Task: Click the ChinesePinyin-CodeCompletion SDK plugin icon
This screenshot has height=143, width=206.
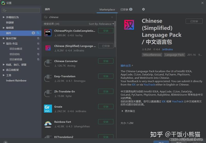Action: coord(48,33)
